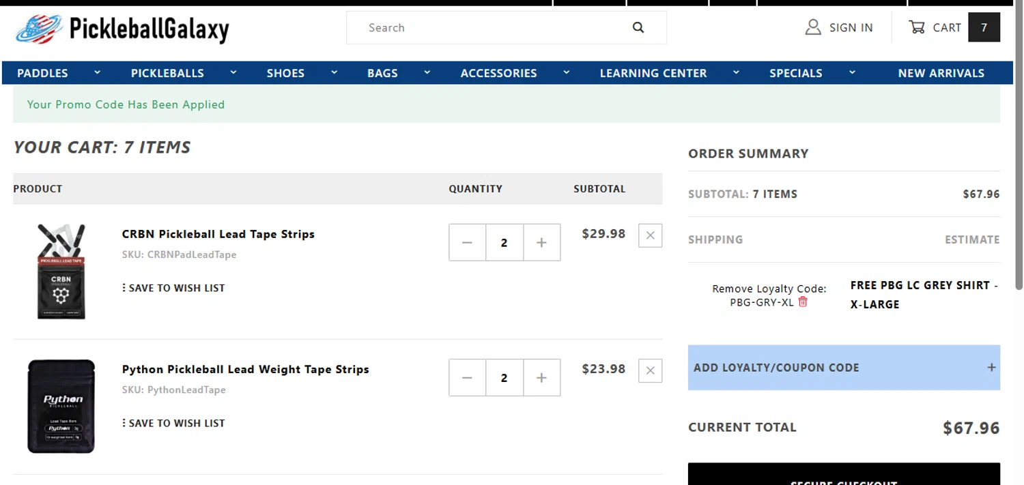Screen dimensions: 1024x485
Task: Expand the Specials dropdown chevron
Action: (852, 72)
